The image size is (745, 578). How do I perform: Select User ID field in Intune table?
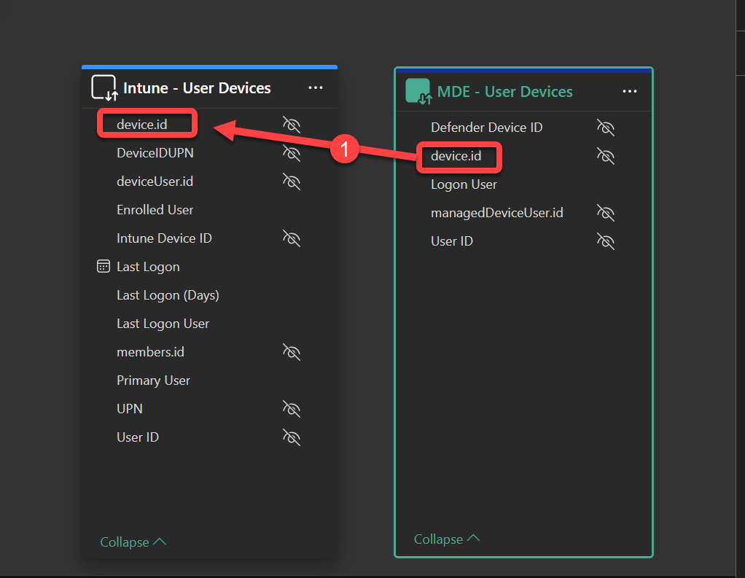138,437
